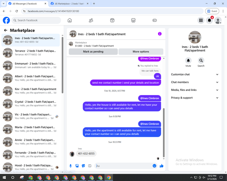Open Albert conversation in list

[30, 78]
